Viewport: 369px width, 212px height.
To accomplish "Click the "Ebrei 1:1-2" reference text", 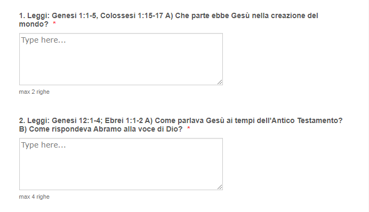I will [124, 120].
